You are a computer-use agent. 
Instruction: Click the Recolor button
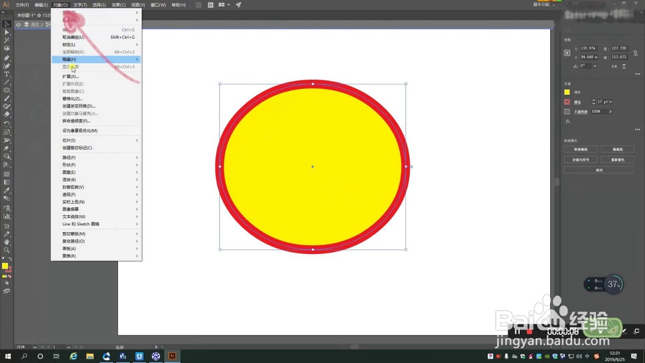tap(617, 159)
